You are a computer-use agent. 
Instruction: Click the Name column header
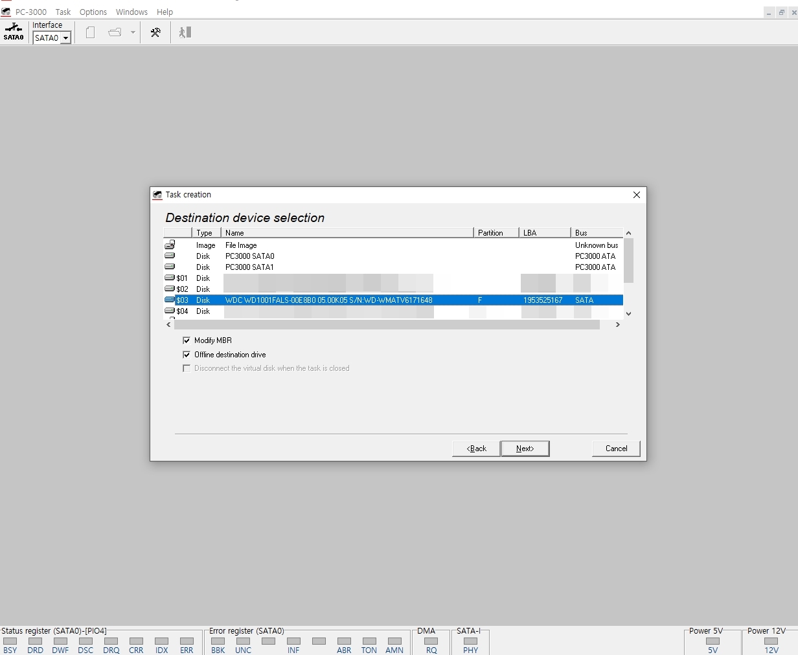tap(347, 233)
